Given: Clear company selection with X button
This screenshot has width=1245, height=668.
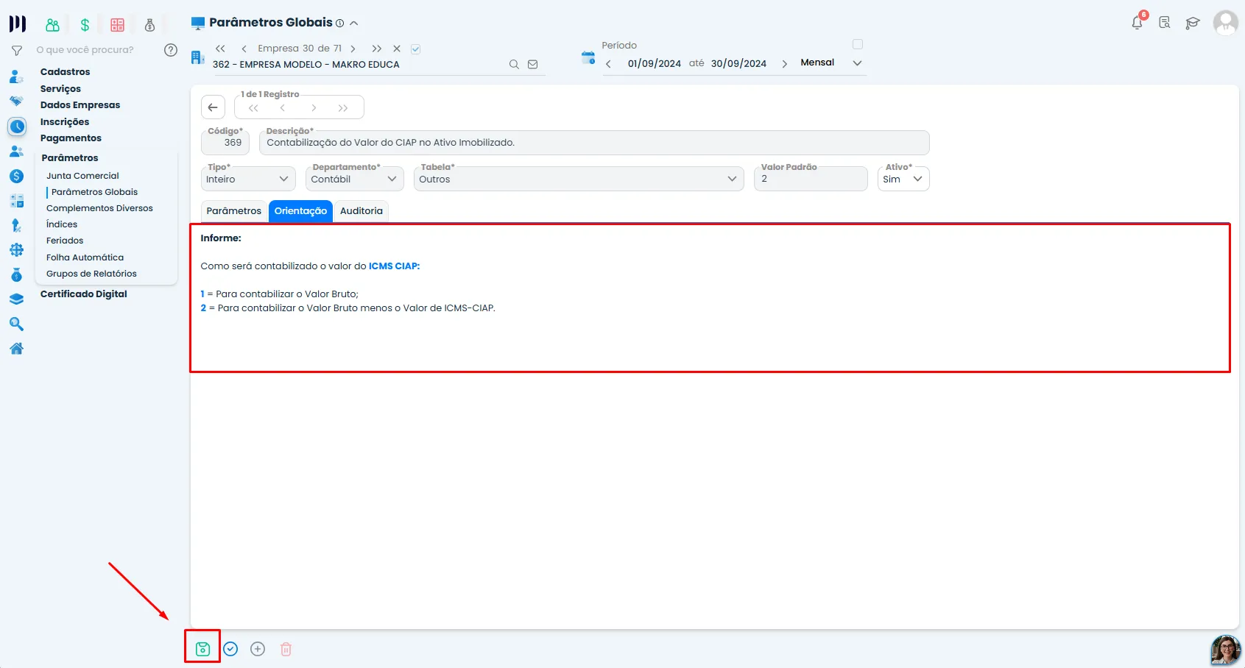Looking at the screenshot, I should [x=397, y=49].
